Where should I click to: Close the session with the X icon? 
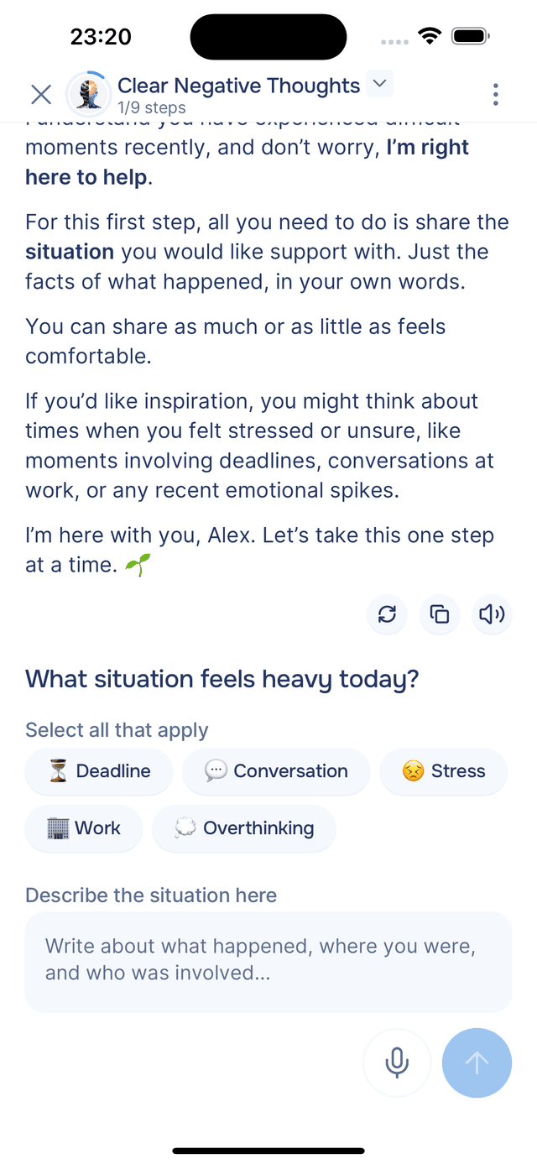coord(41,94)
